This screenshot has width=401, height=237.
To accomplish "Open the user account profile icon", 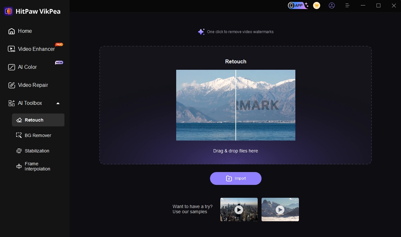I will click(x=332, y=5).
